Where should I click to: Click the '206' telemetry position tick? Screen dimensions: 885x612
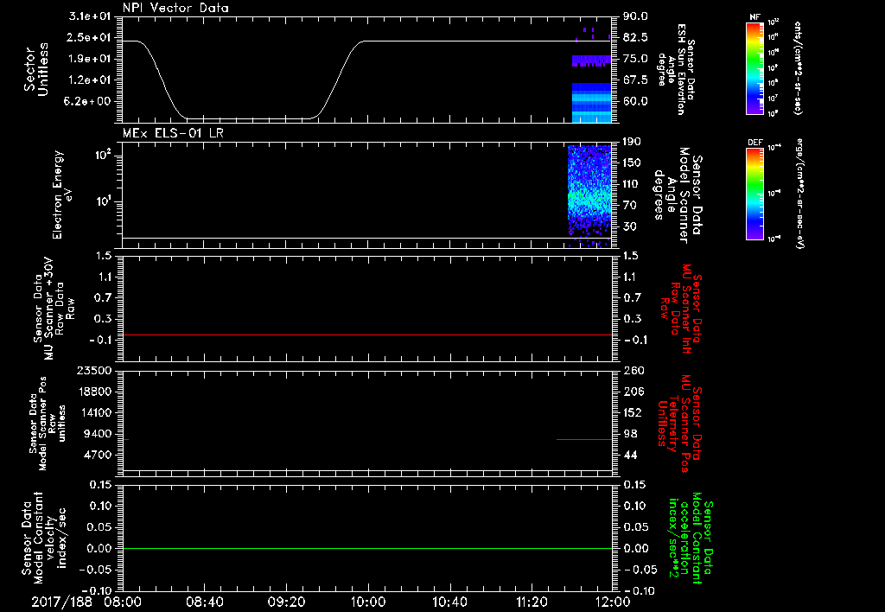point(633,392)
